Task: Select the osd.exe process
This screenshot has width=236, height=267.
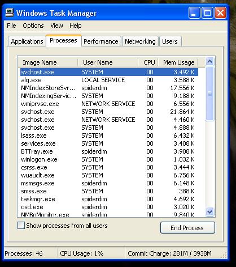Action: coord(109,207)
